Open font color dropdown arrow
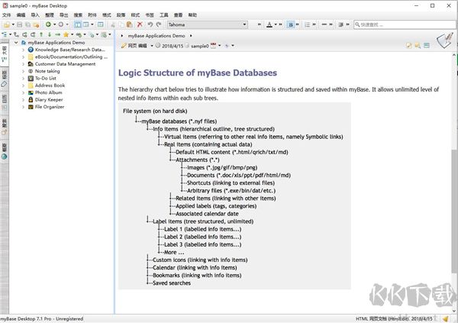Viewport: 458px width, 323px height. click(x=276, y=25)
